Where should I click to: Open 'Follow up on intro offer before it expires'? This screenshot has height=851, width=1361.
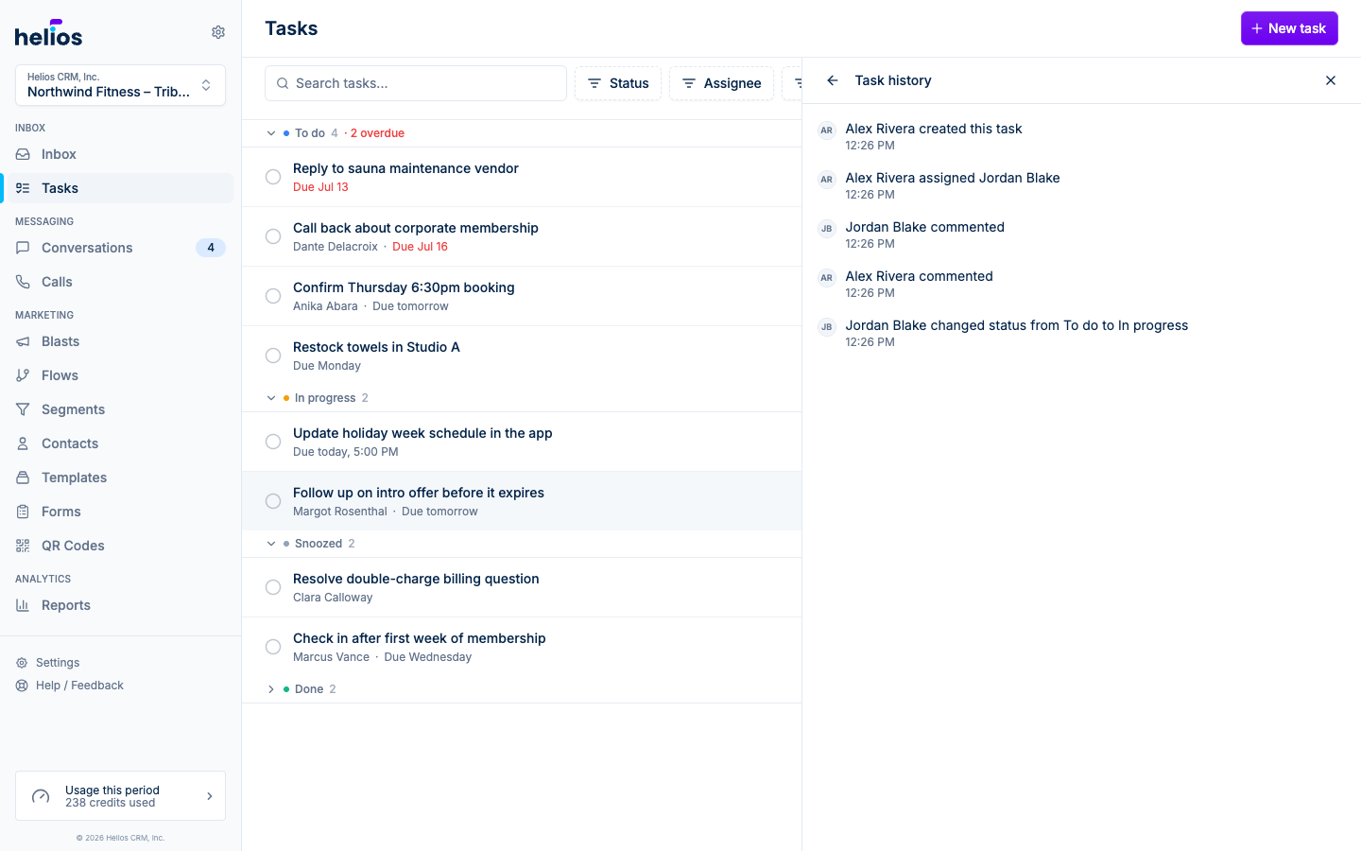pos(522,501)
